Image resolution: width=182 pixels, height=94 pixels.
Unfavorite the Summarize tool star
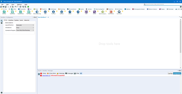pyautogui.click(x=114, y=11)
